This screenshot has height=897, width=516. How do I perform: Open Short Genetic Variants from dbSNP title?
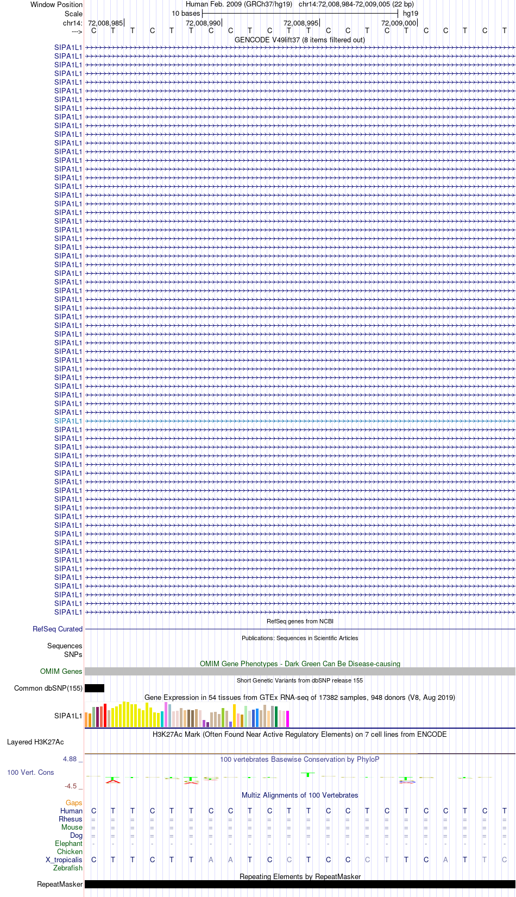[x=300, y=680]
